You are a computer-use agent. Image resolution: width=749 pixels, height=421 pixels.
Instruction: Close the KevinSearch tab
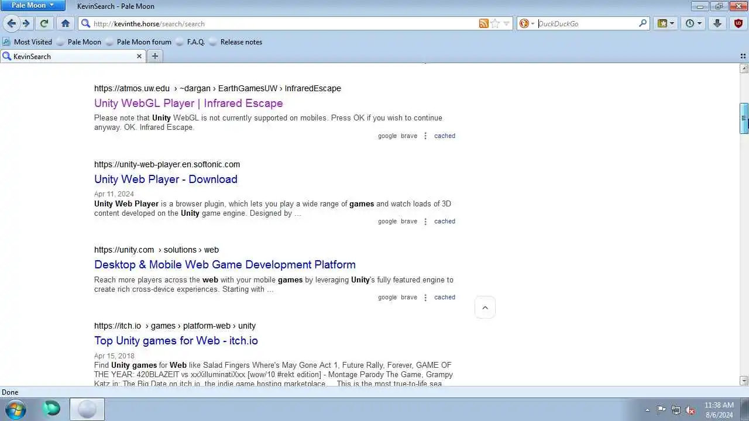[x=139, y=56]
